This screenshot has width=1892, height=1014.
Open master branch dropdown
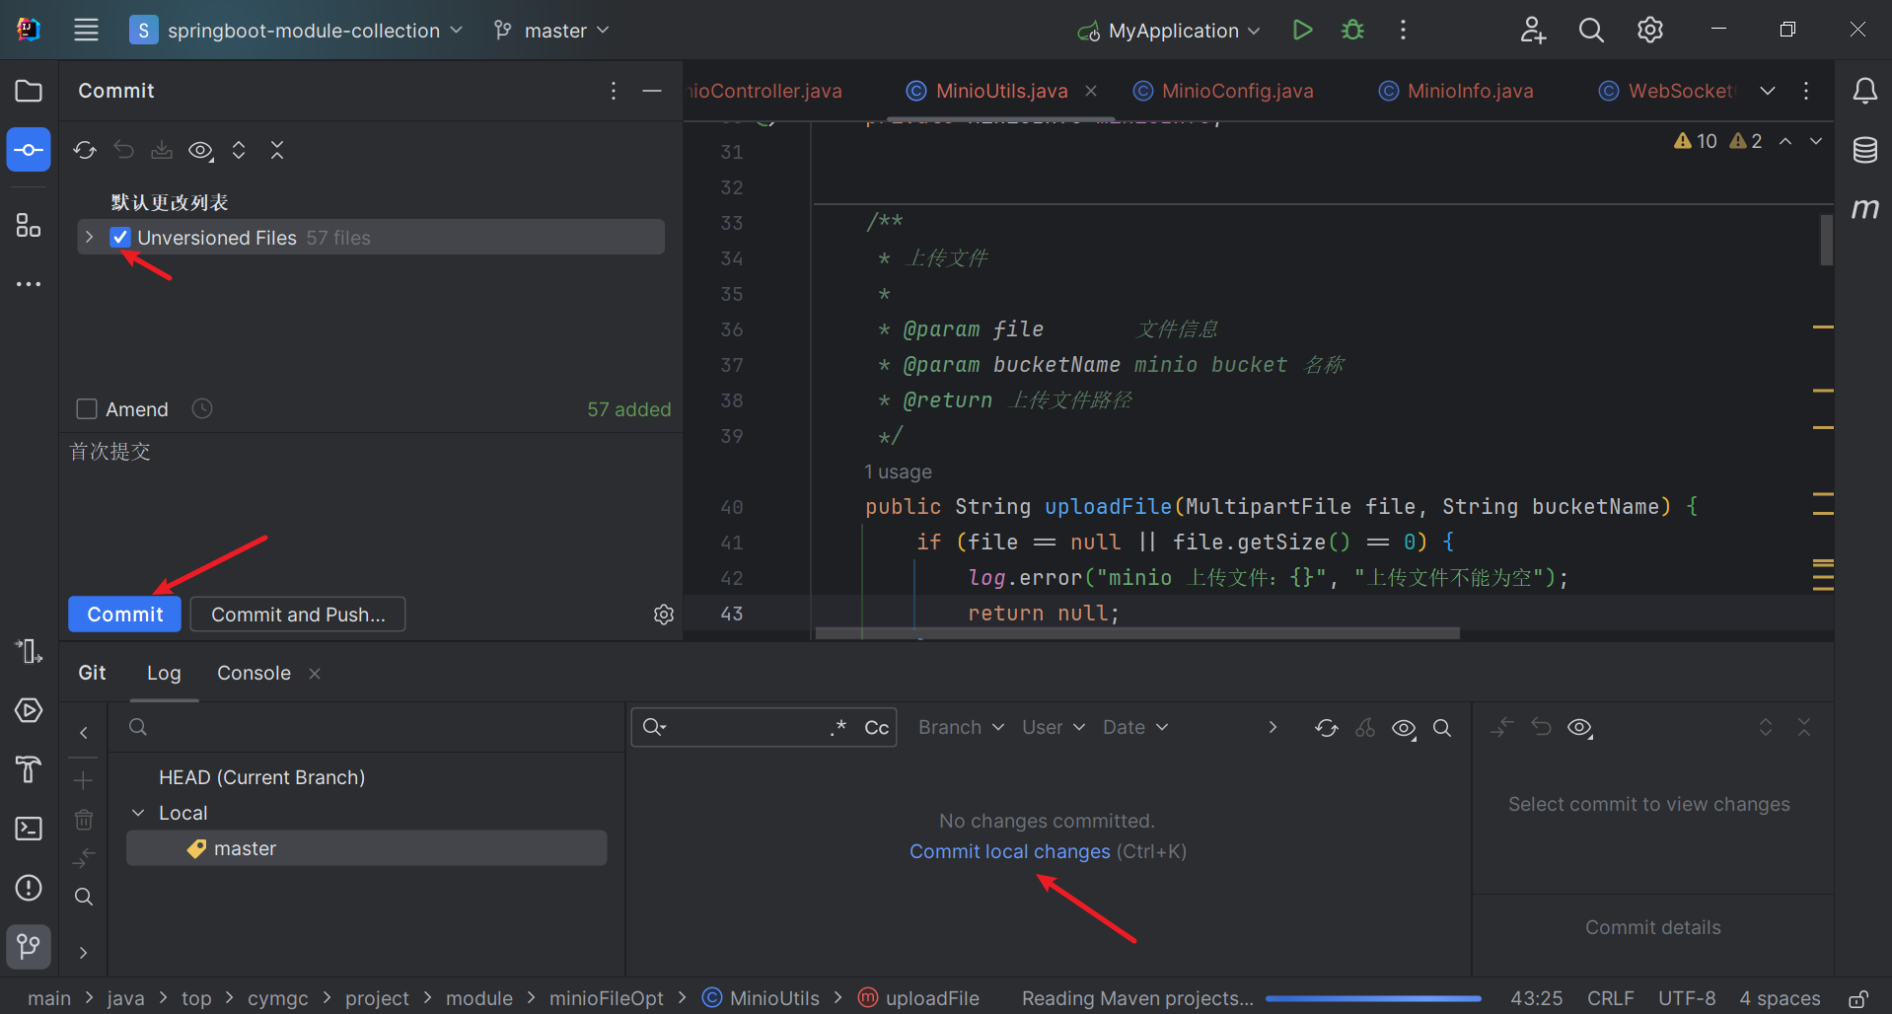tap(552, 30)
